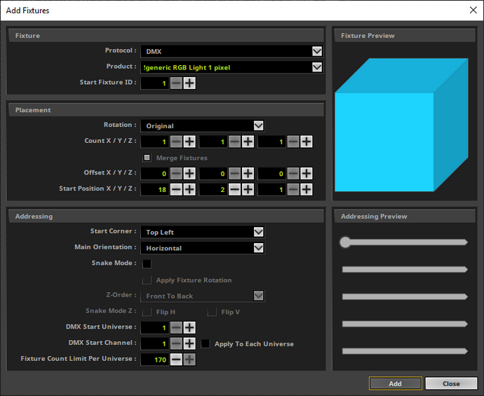
Task: Increase DMX Start Universe
Action: pyautogui.click(x=189, y=327)
